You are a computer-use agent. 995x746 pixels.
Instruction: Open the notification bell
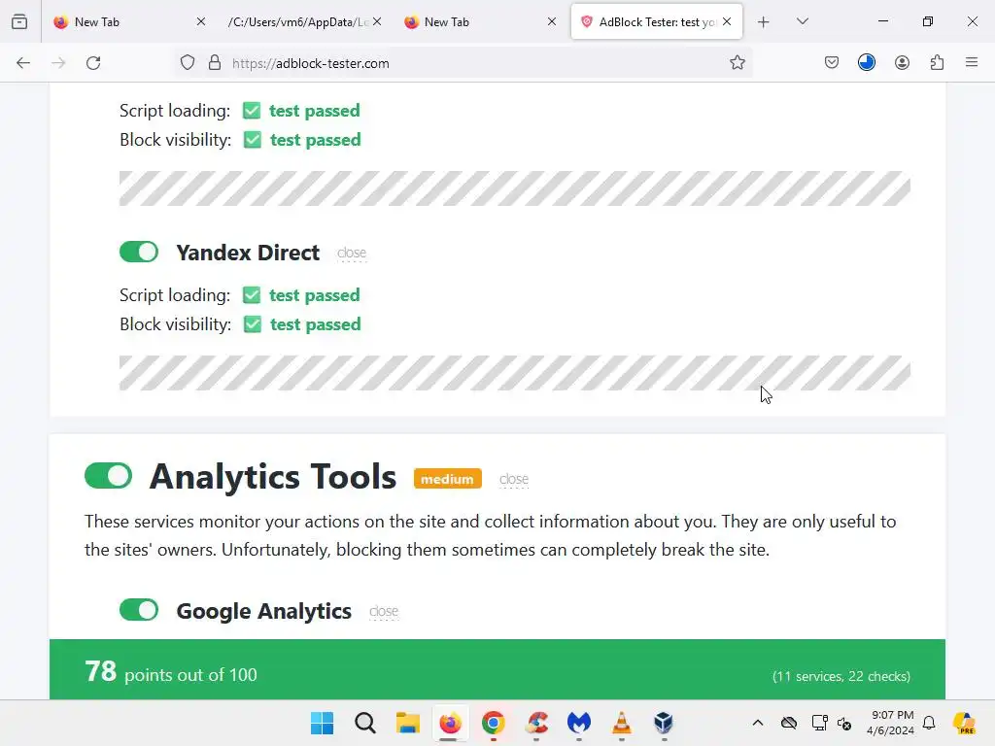[929, 723]
